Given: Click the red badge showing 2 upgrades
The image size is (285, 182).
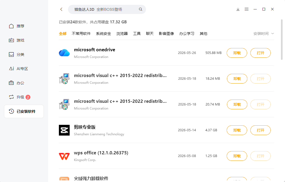Looking at the screenshot, I should click(28, 97).
